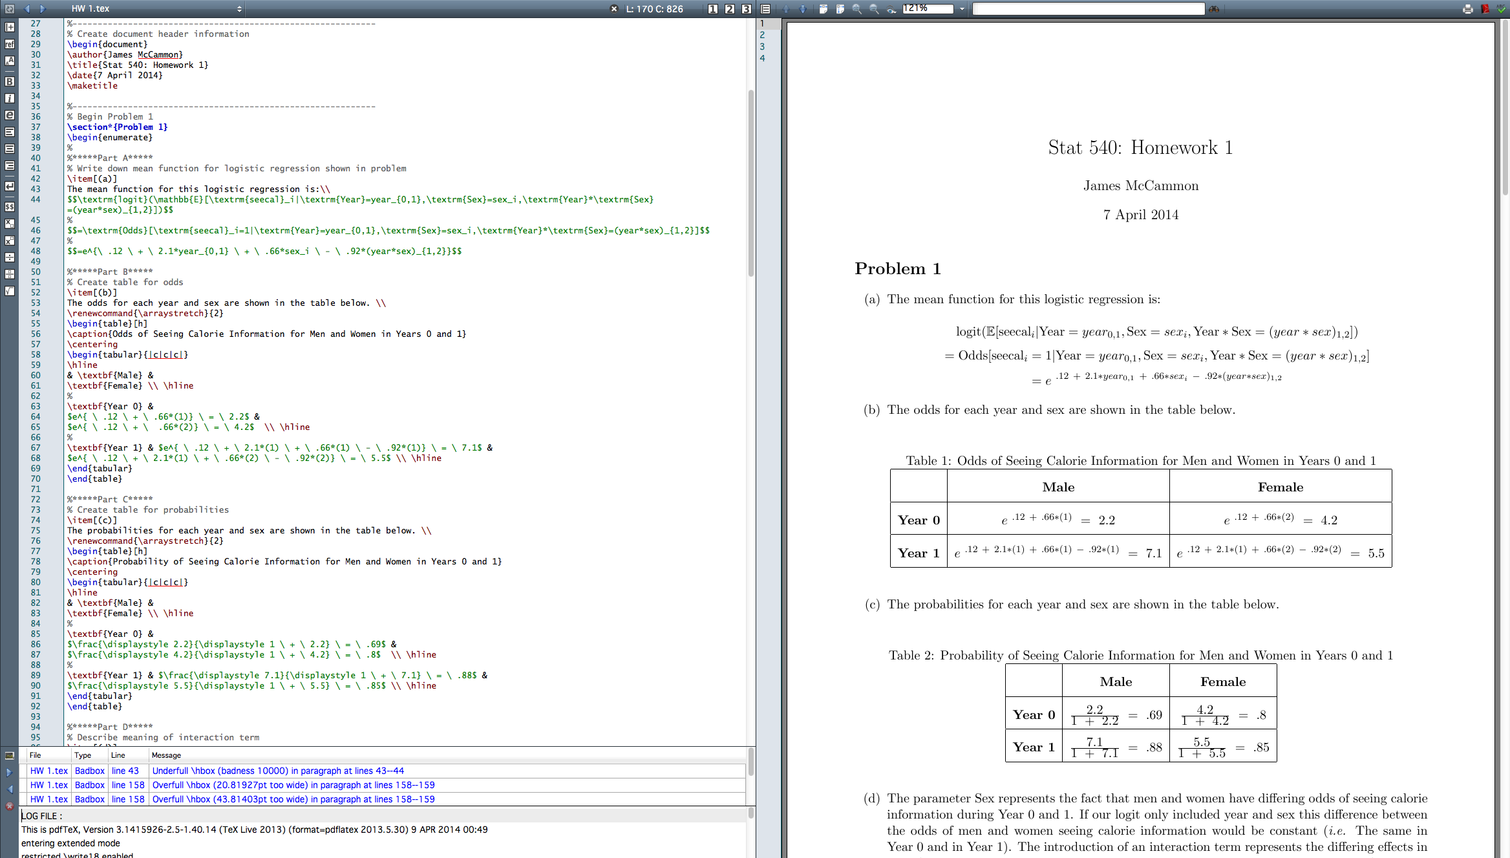Insert a square root symbol

pos(10,291)
